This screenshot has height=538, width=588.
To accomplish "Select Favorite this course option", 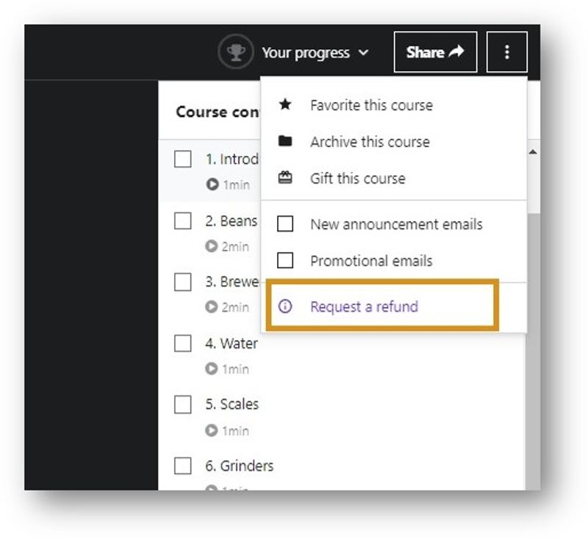I will point(371,105).
